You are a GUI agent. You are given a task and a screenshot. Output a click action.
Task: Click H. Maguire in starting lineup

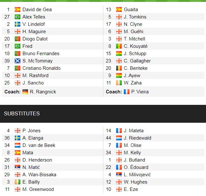pyautogui.click(x=34, y=32)
